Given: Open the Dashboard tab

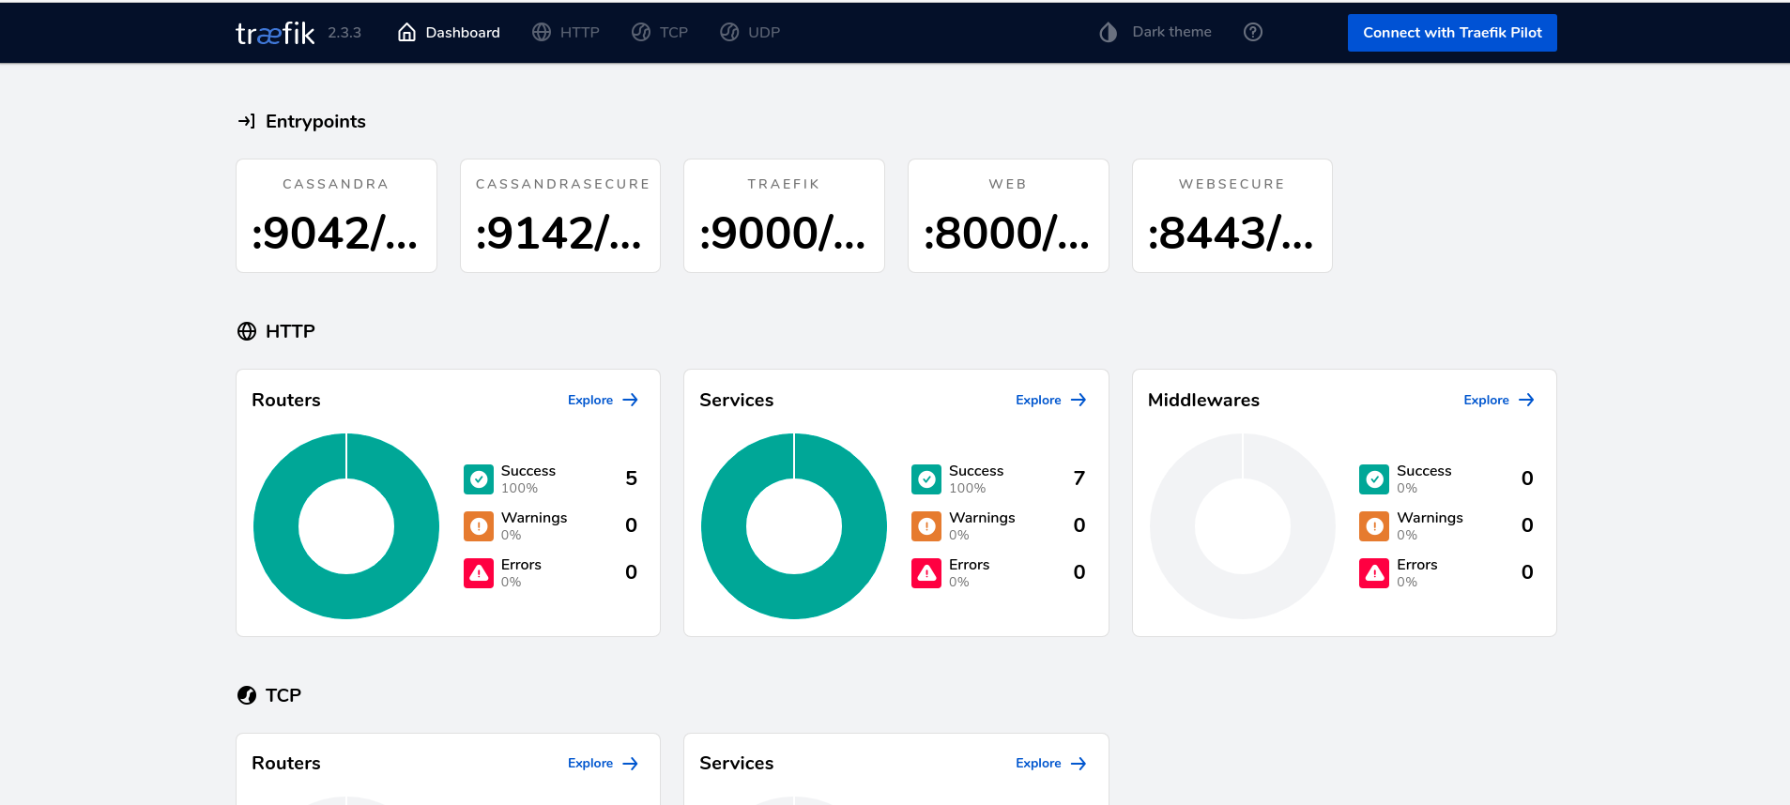Looking at the screenshot, I should pos(449,32).
